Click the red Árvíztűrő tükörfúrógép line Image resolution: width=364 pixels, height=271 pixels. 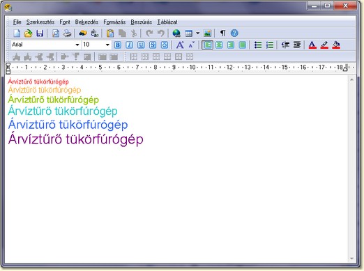click(38, 82)
